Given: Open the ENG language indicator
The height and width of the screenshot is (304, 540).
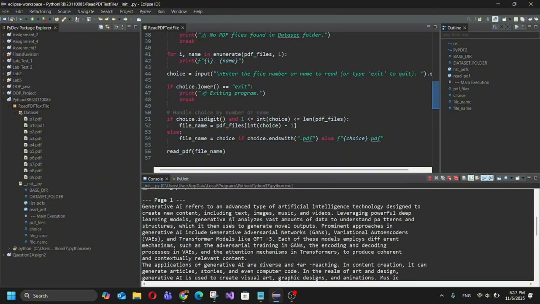Looking at the screenshot, I should tap(467, 296).
